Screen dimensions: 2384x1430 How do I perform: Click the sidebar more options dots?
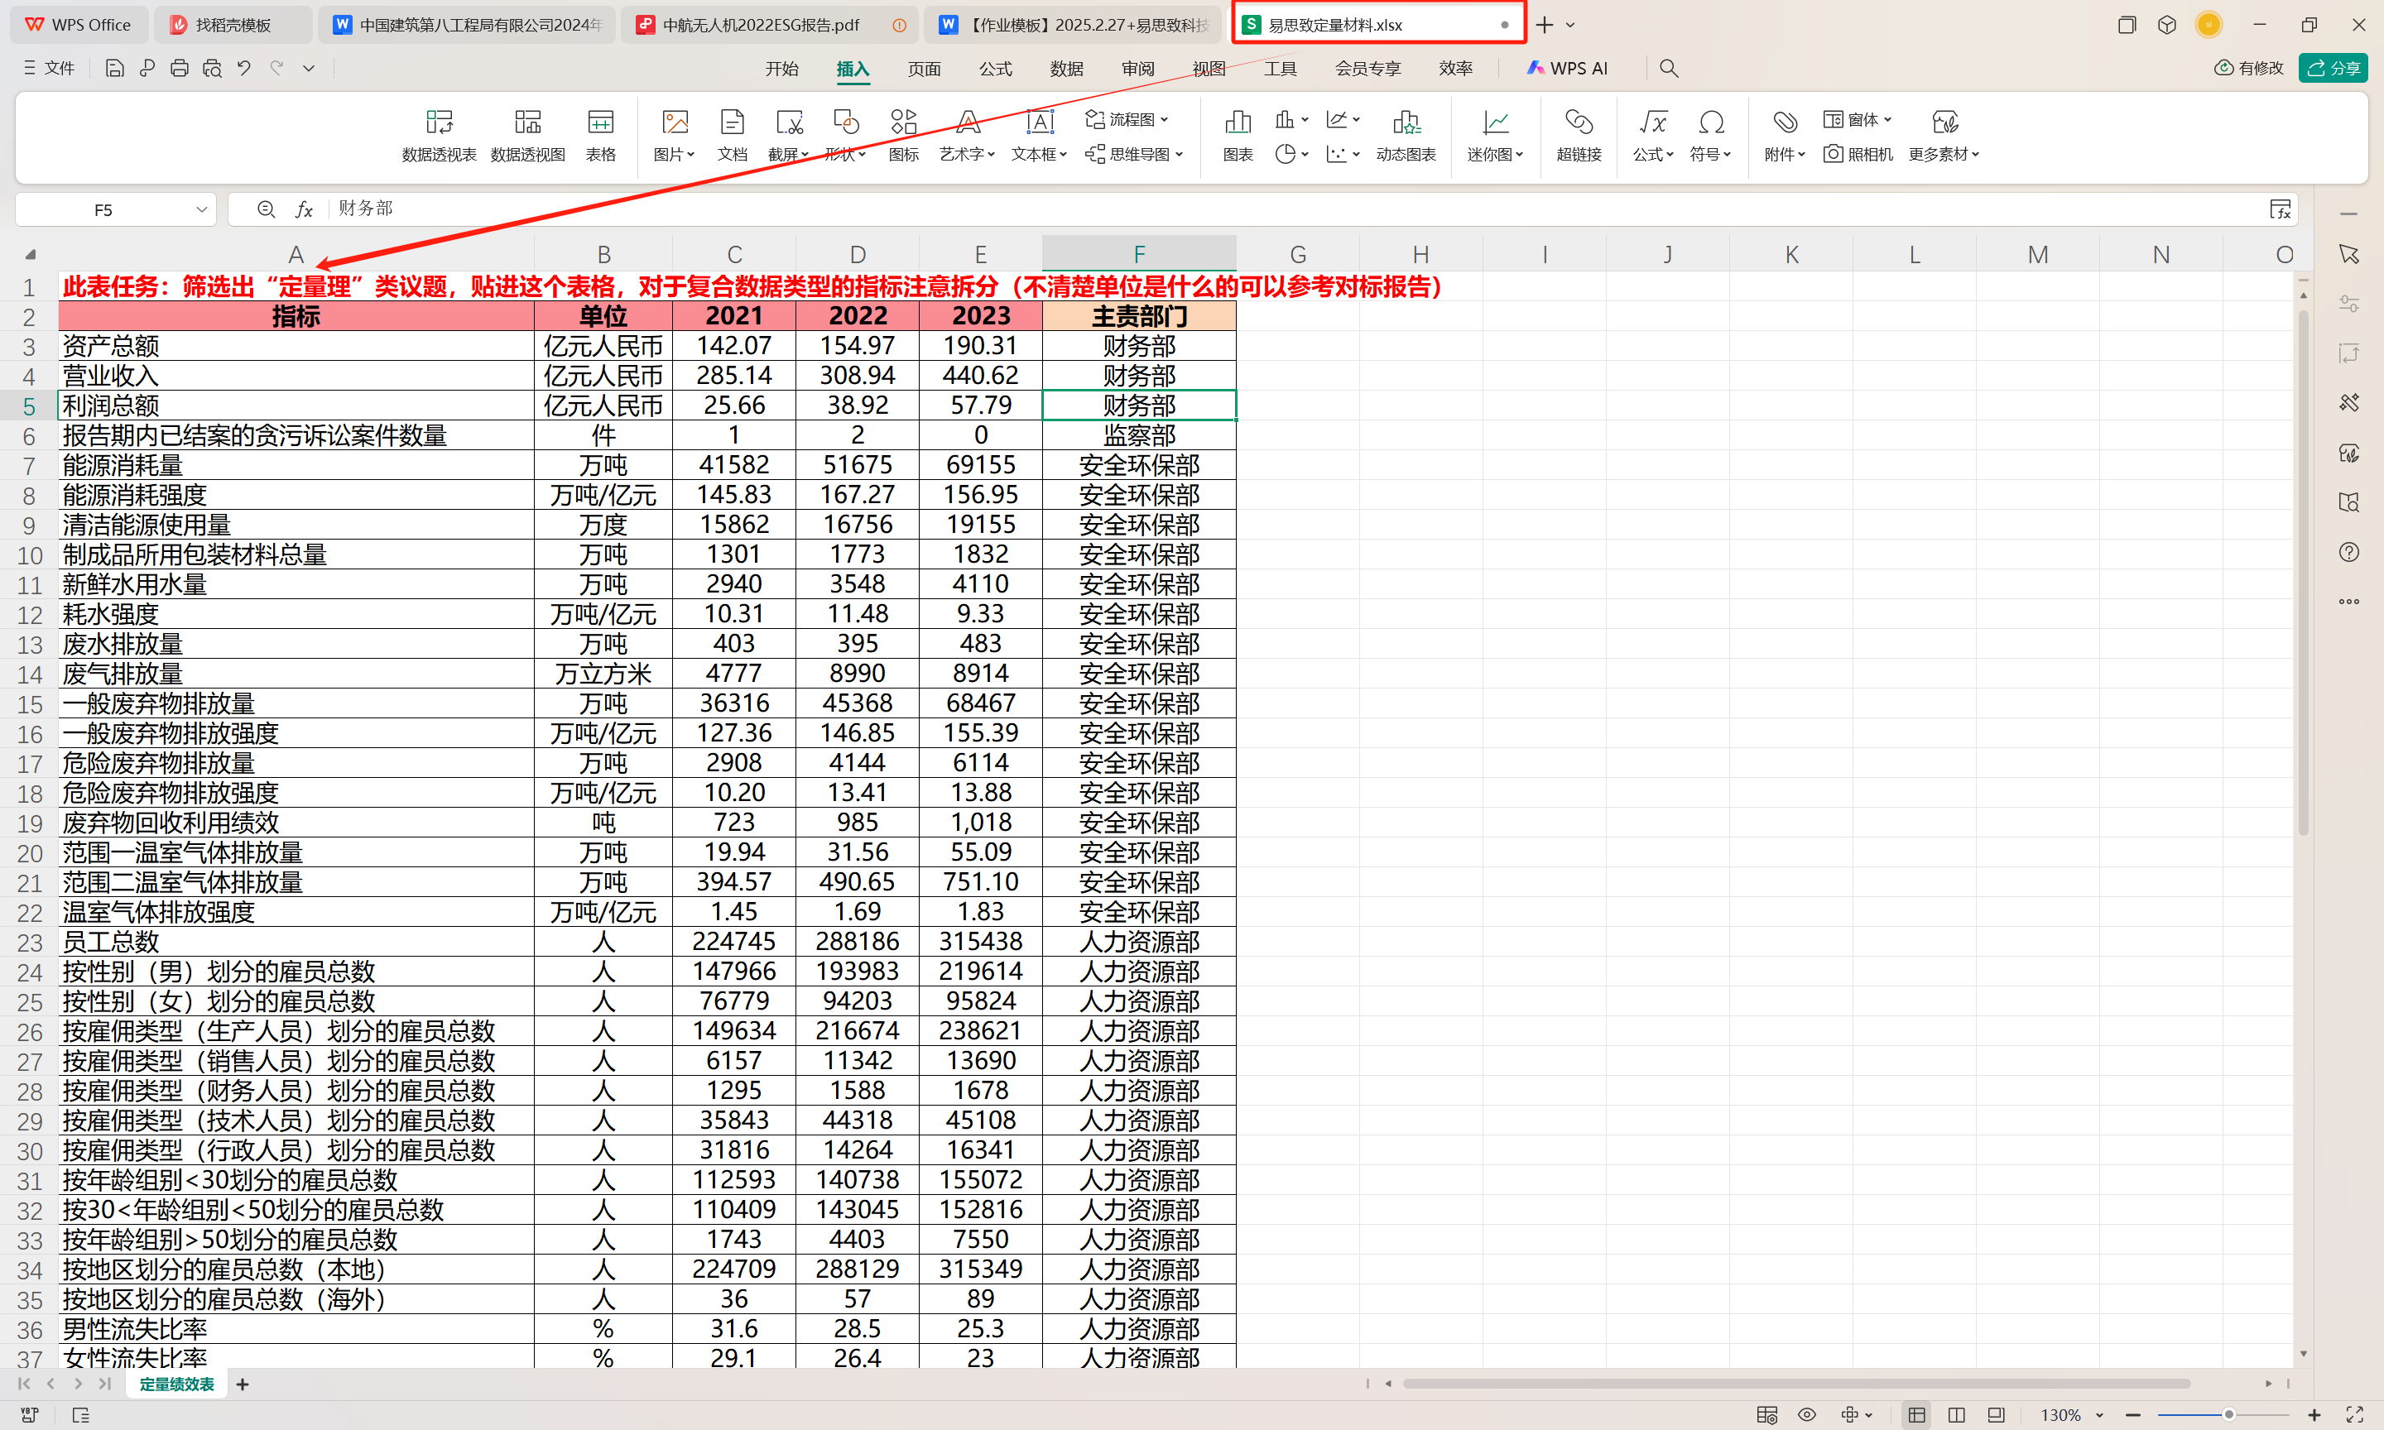pos(2349,602)
